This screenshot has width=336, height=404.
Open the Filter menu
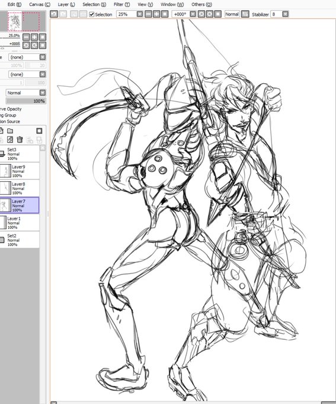pos(122,4)
